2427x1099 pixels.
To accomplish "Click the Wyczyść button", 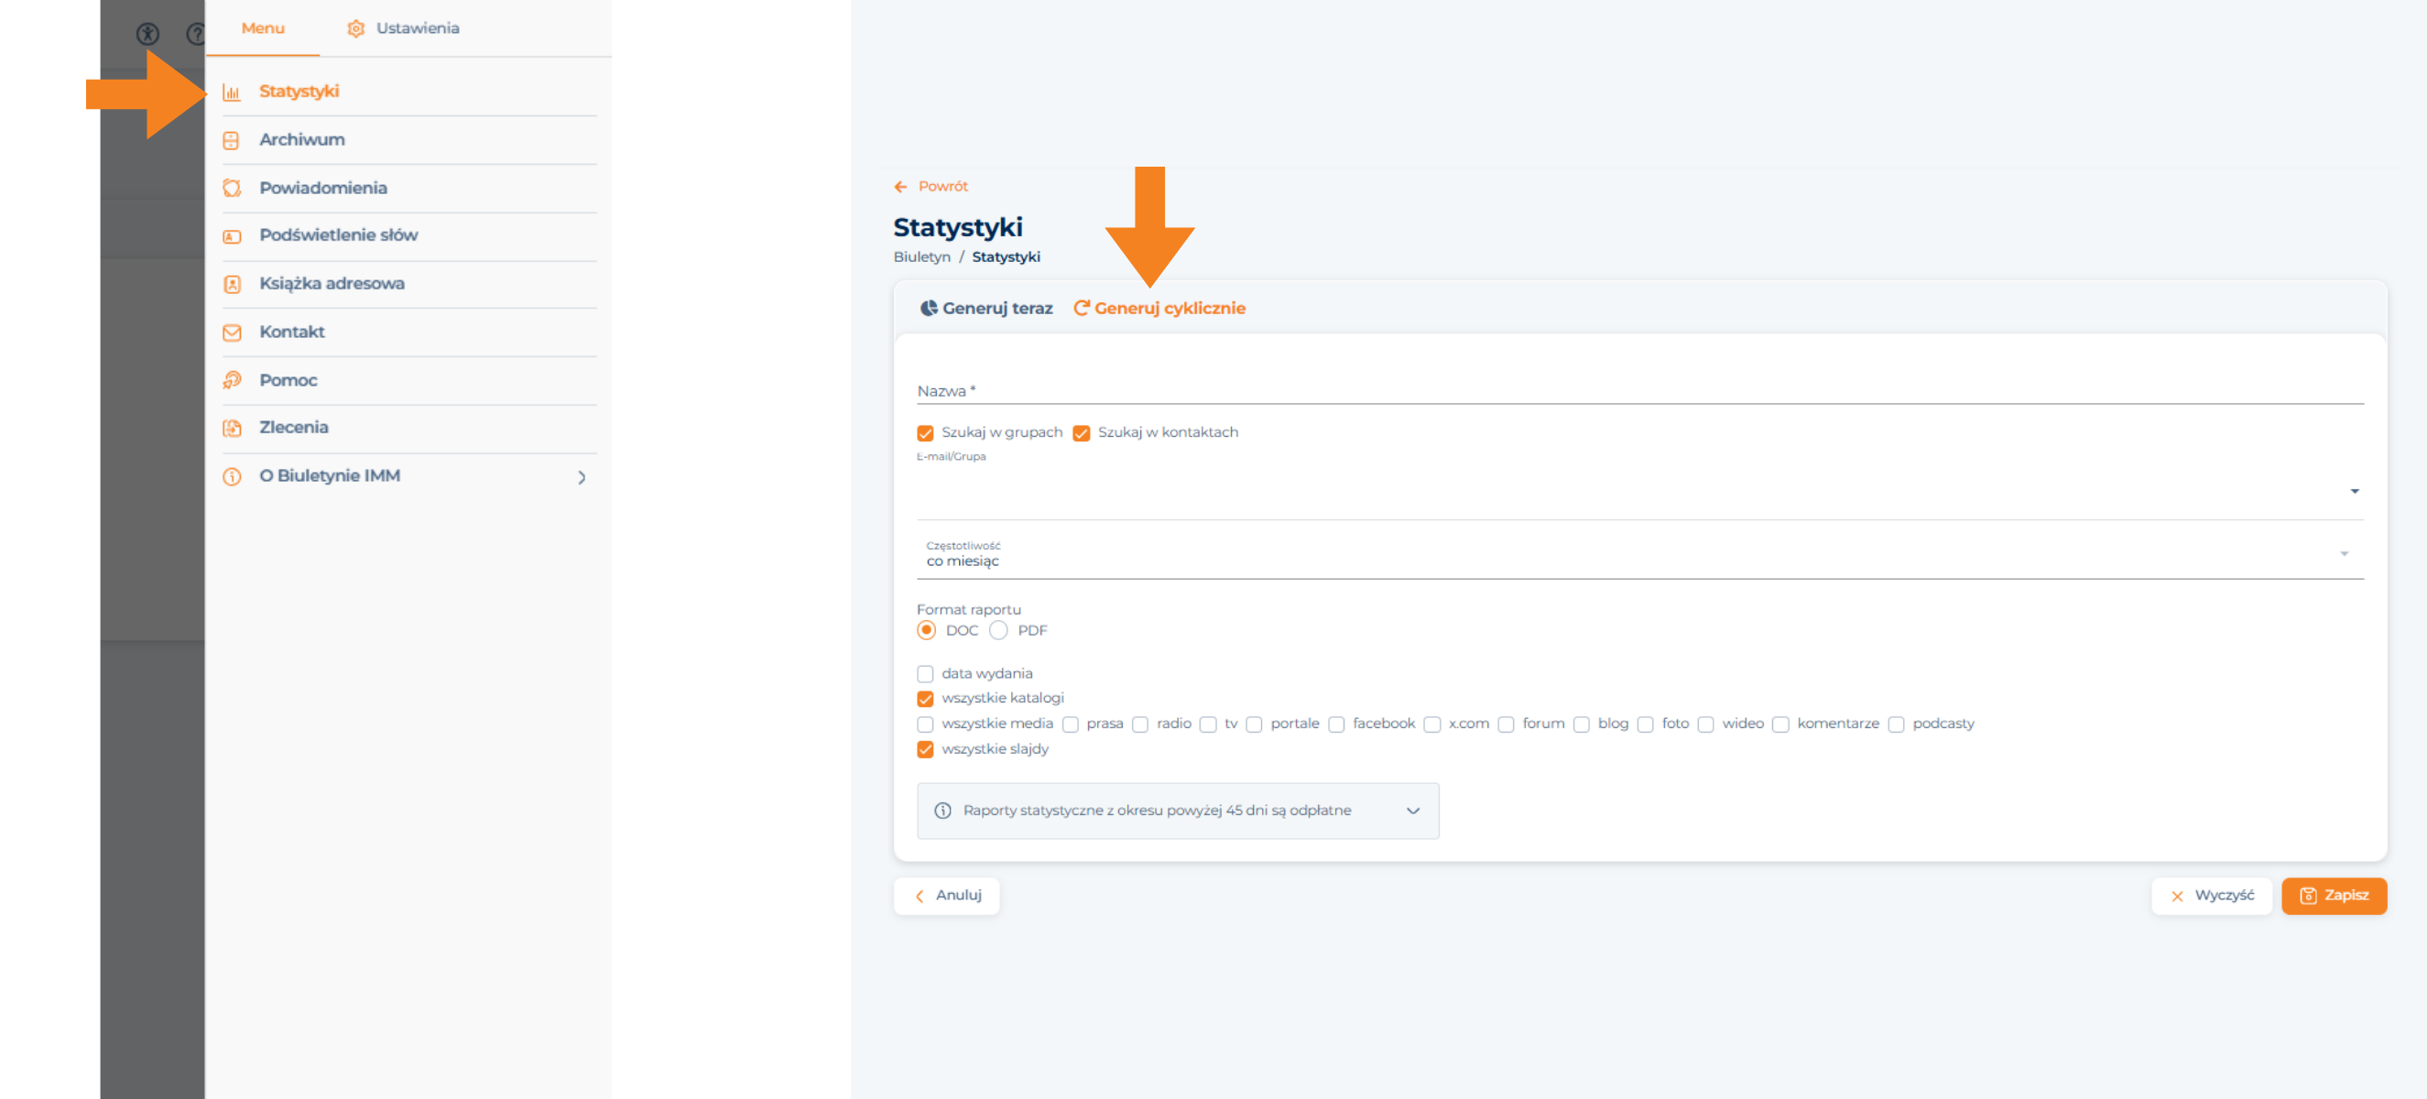I will (2210, 896).
